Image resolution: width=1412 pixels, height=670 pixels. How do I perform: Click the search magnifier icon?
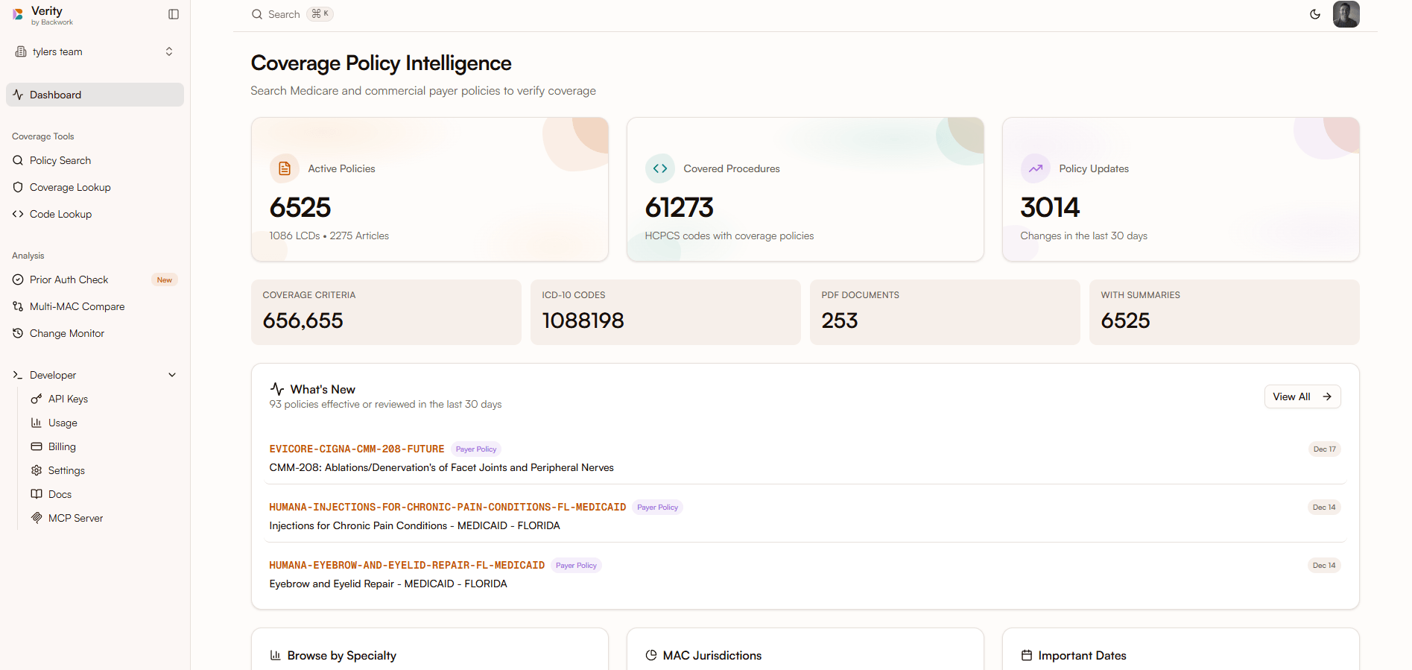tap(257, 14)
